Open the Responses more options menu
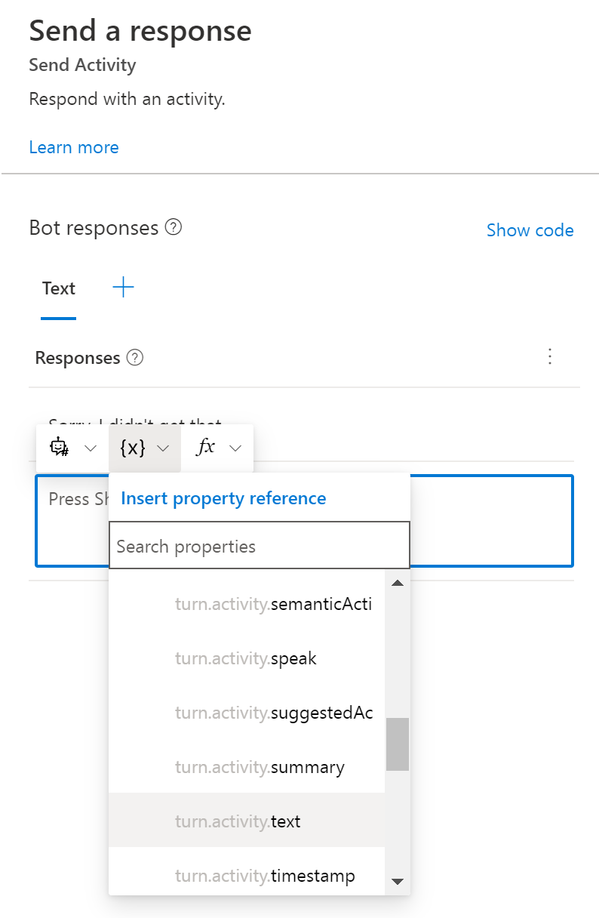Viewport: 599px width, 918px height. coord(550,356)
